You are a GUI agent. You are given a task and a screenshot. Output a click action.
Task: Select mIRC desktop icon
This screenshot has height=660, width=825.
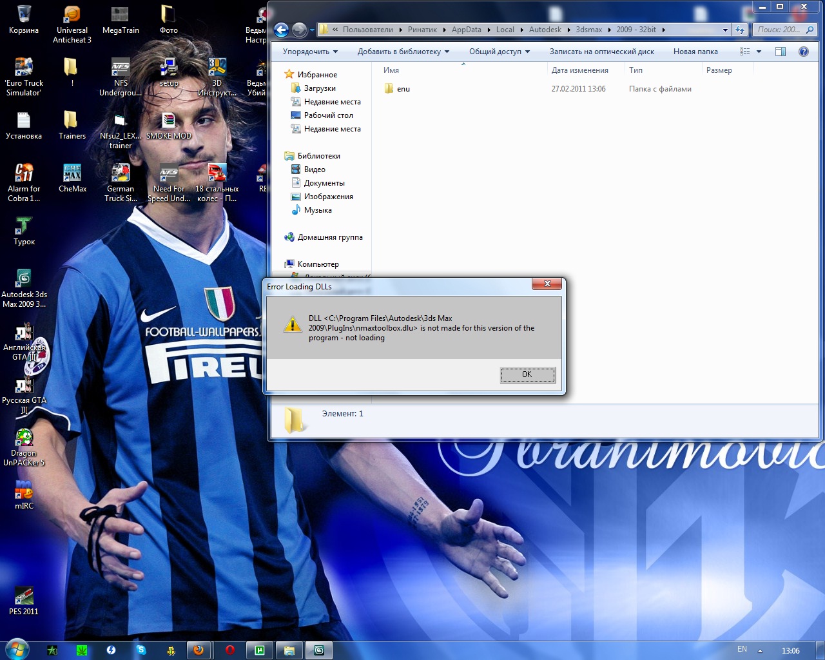tap(24, 496)
